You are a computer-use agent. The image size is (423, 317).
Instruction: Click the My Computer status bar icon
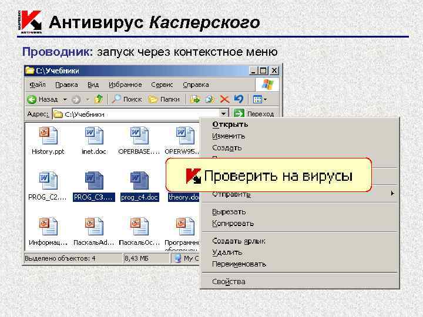178,258
